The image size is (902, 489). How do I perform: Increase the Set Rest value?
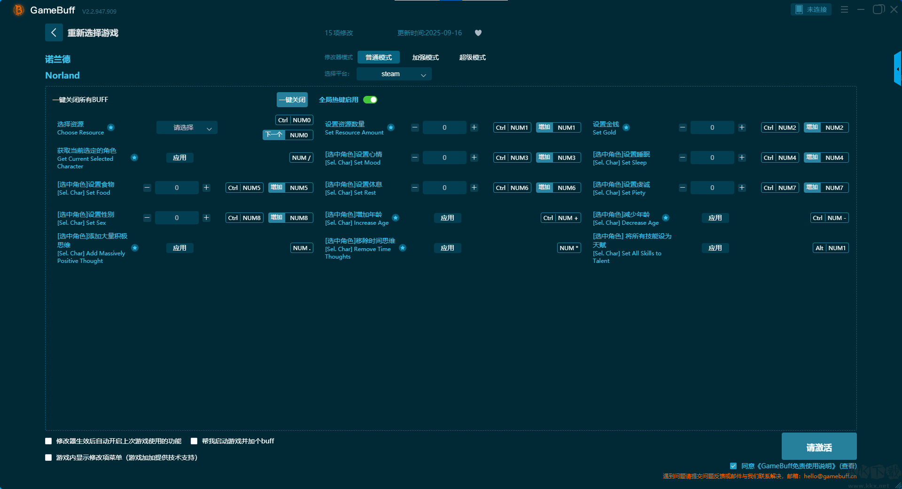coord(474,188)
